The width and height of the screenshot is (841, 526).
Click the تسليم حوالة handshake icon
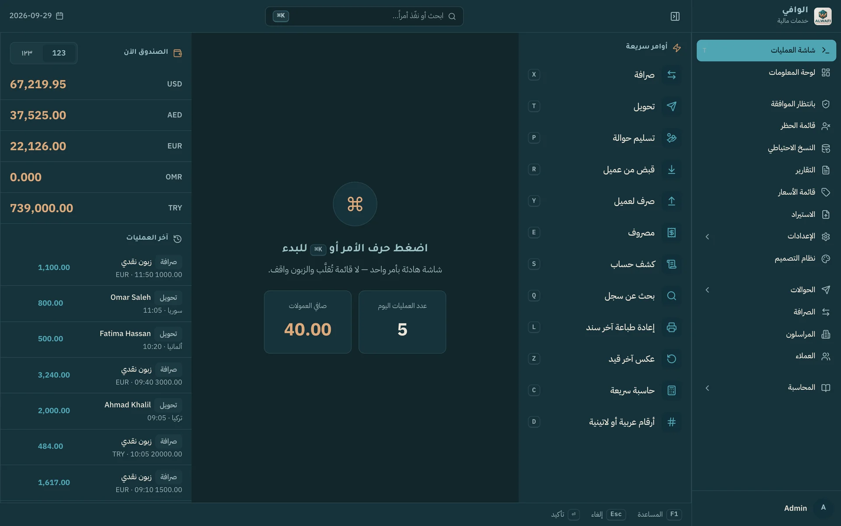click(x=671, y=138)
